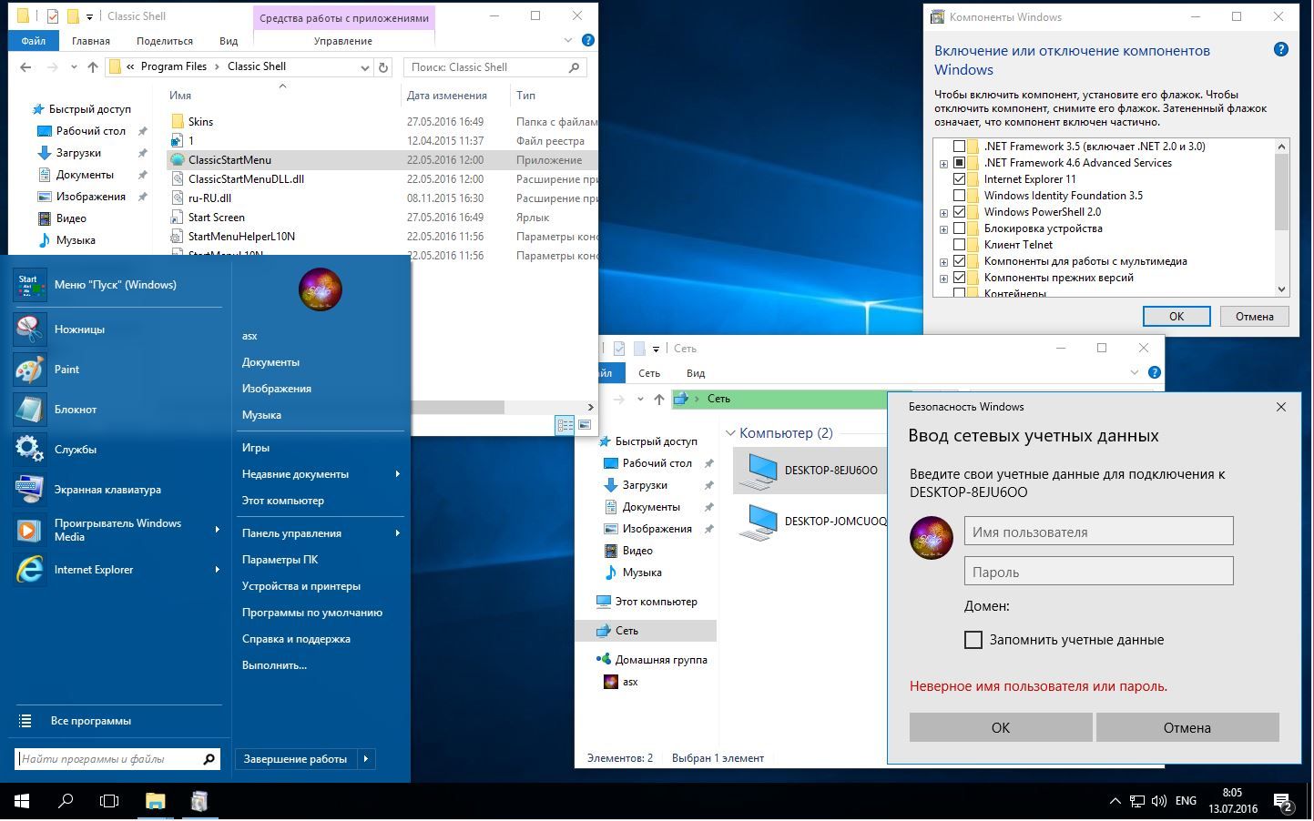1314x821 pixels.
Task: Open Windows Media Player entry
Action: 117,530
